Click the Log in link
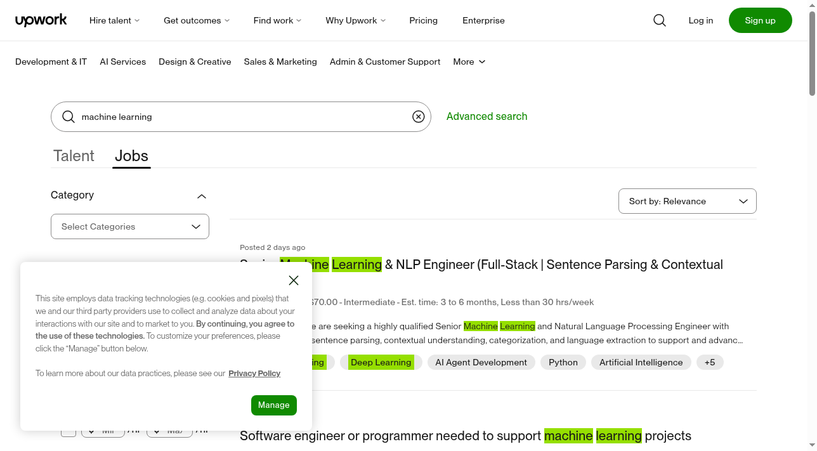Viewport: 817px width, 451px height. pos(701,20)
